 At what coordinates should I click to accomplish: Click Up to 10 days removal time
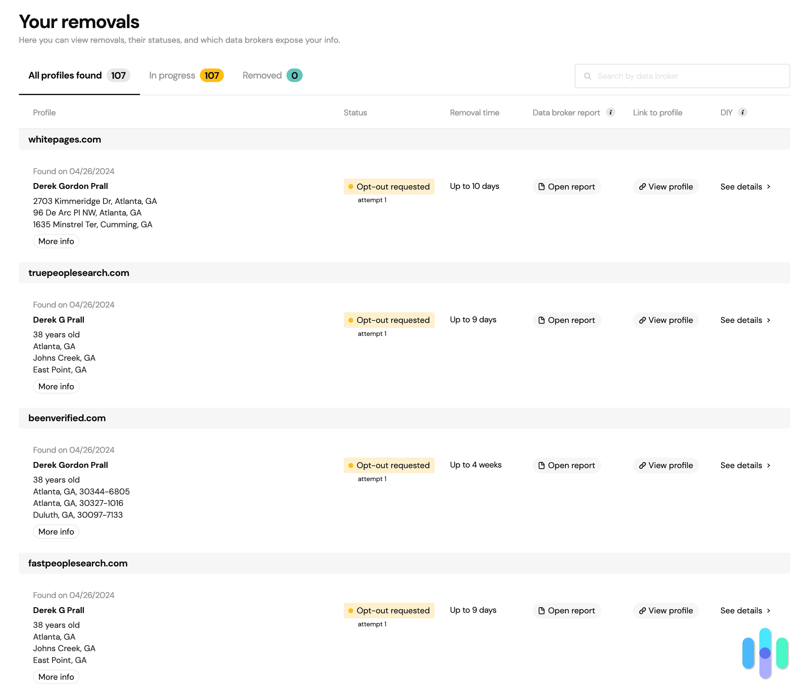pyautogui.click(x=474, y=187)
